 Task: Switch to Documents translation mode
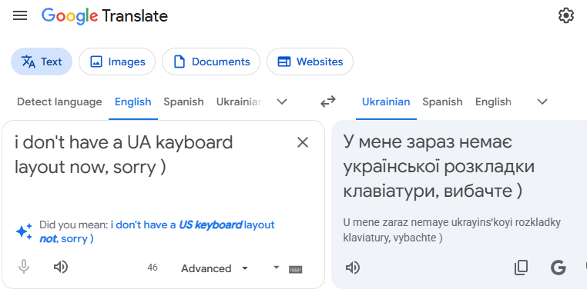[x=211, y=62]
